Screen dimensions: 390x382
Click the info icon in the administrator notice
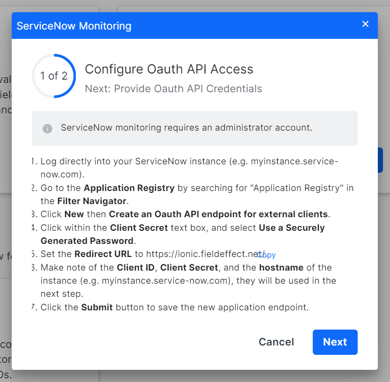click(x=47, y=129)
